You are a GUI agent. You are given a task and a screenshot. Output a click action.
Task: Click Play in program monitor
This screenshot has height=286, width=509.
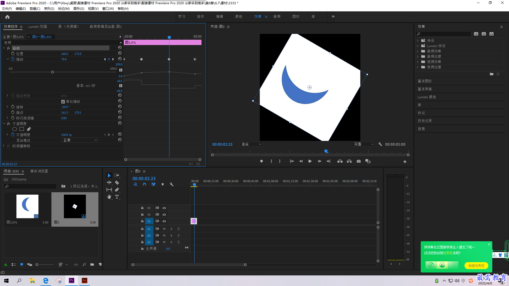310,161
